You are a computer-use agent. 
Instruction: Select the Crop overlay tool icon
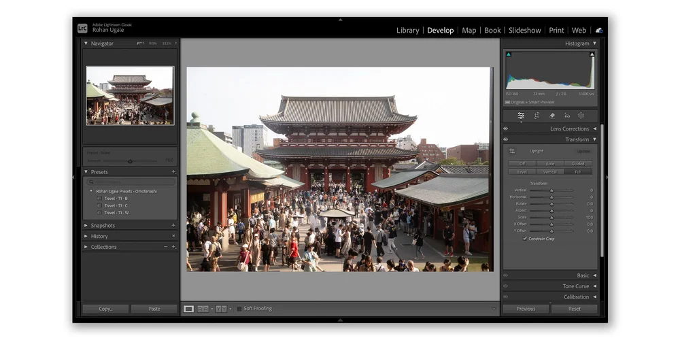pos(537,116)
